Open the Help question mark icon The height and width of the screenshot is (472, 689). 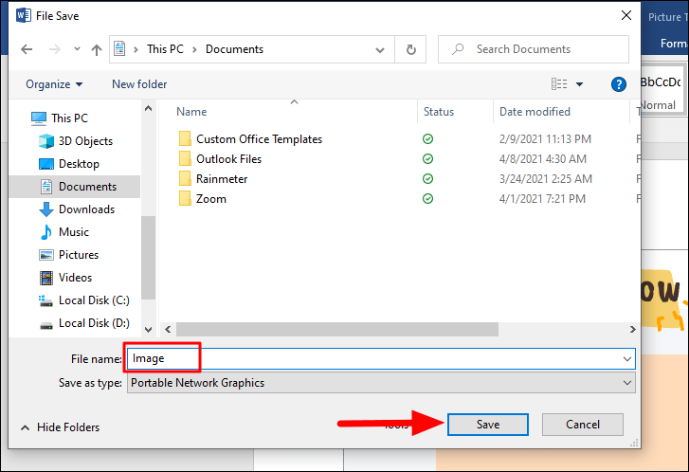619,84
